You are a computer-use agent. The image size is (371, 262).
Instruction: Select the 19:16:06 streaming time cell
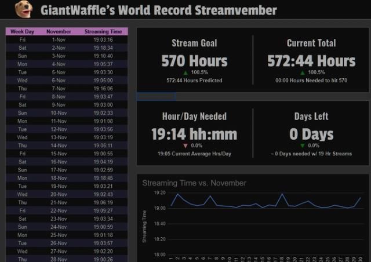103,88
